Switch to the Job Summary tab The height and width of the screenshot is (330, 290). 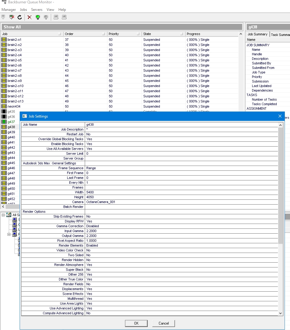pyautogui.click(x=258, y=34)
